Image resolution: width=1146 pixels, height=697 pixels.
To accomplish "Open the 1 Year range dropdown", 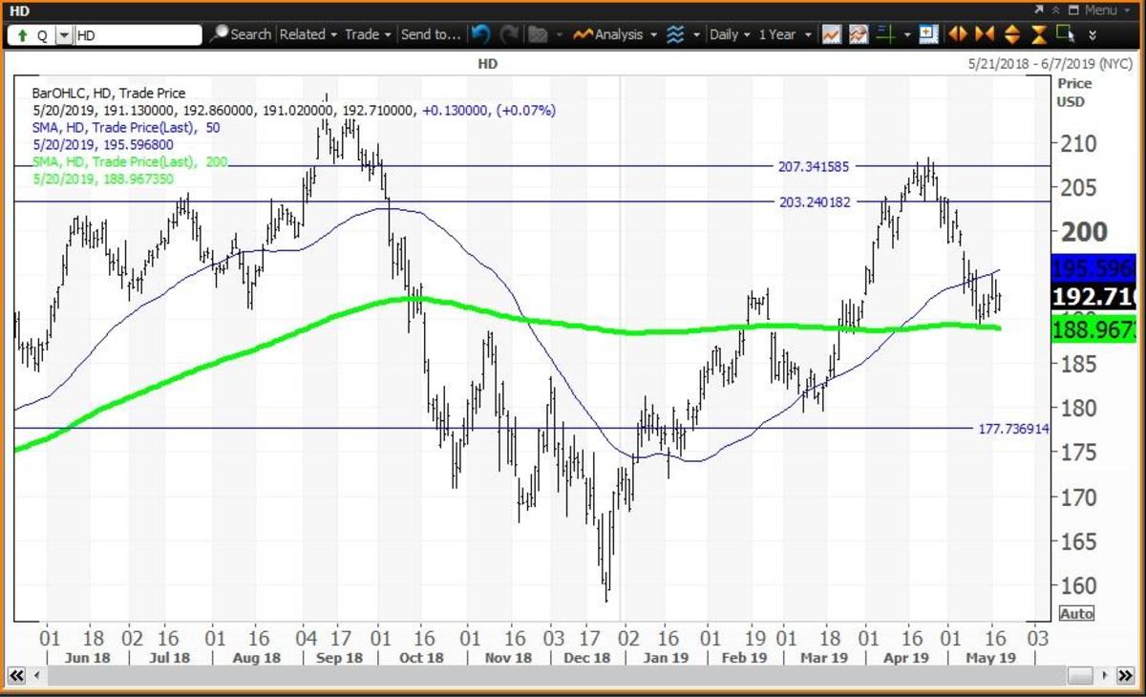I will coord(783,34).
